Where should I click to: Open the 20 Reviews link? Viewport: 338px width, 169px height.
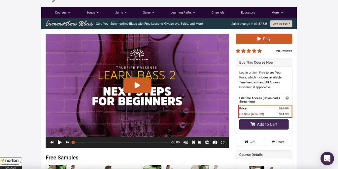pyautogui.click(x=284, y=51)
